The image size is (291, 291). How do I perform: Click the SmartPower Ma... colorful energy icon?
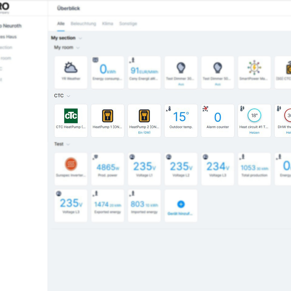click(x=254, y=68)
